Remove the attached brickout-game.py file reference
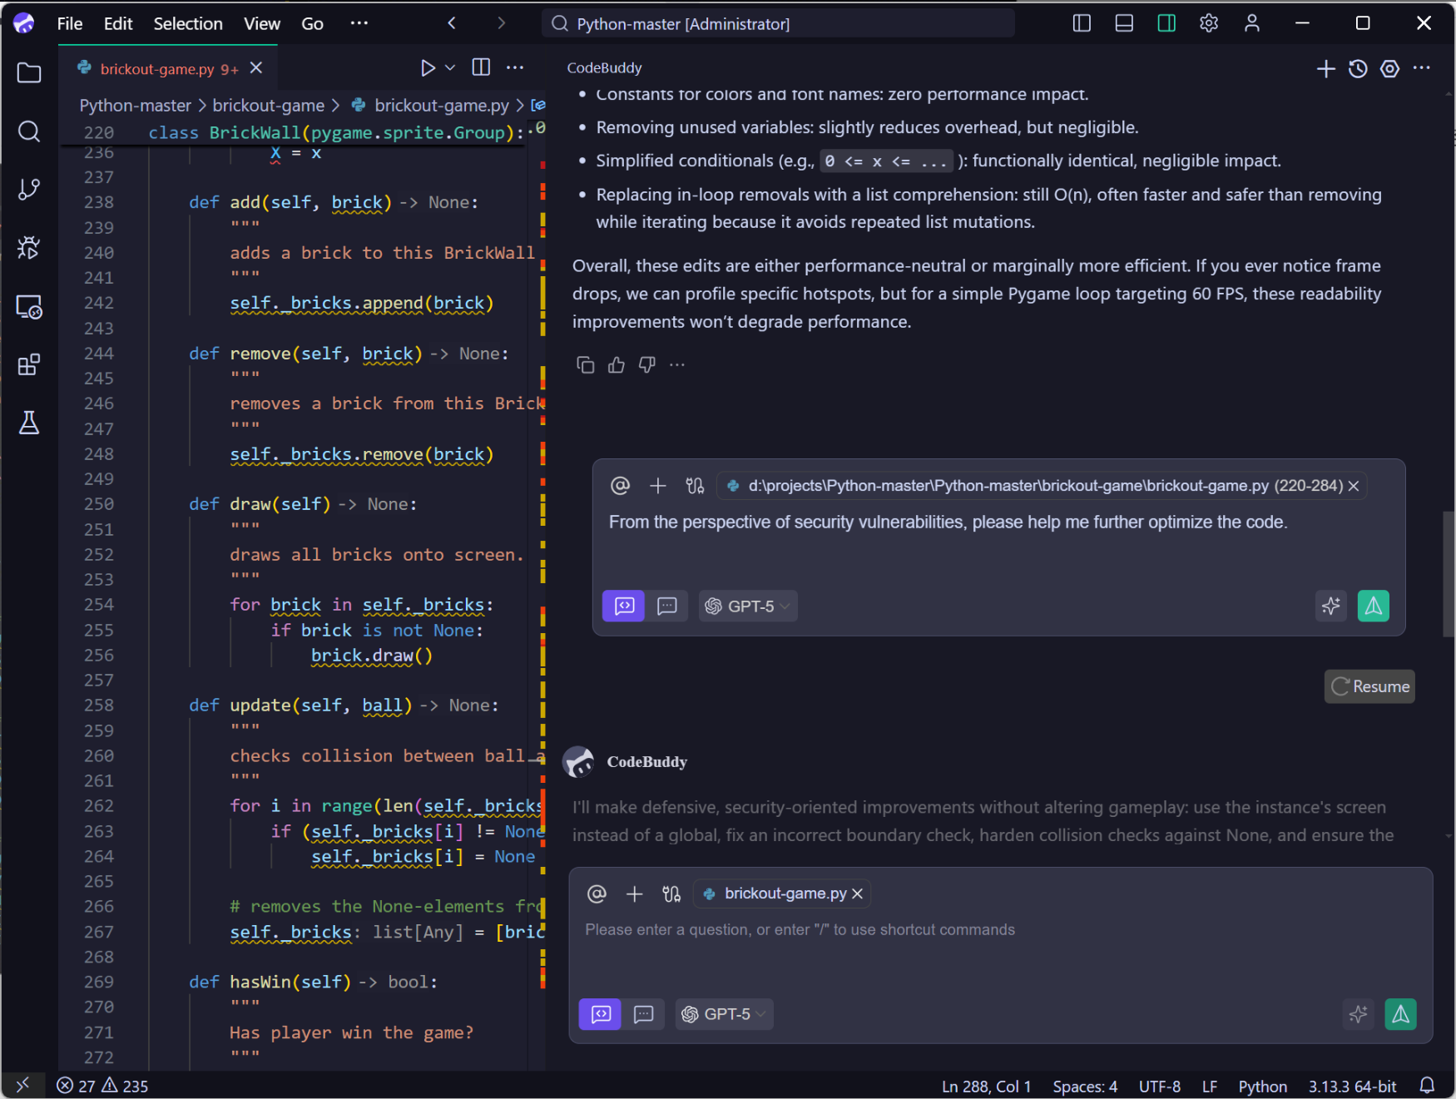The height and width of the screenshot is (1099, 1456). tap(857, 894)
